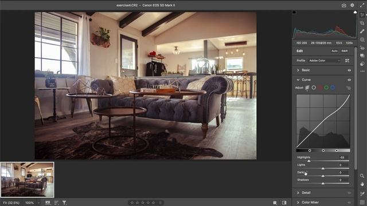Select the red channel curve
Image resolution: width=367 pixels, height=206 pixels.
(x=320, y=88)
